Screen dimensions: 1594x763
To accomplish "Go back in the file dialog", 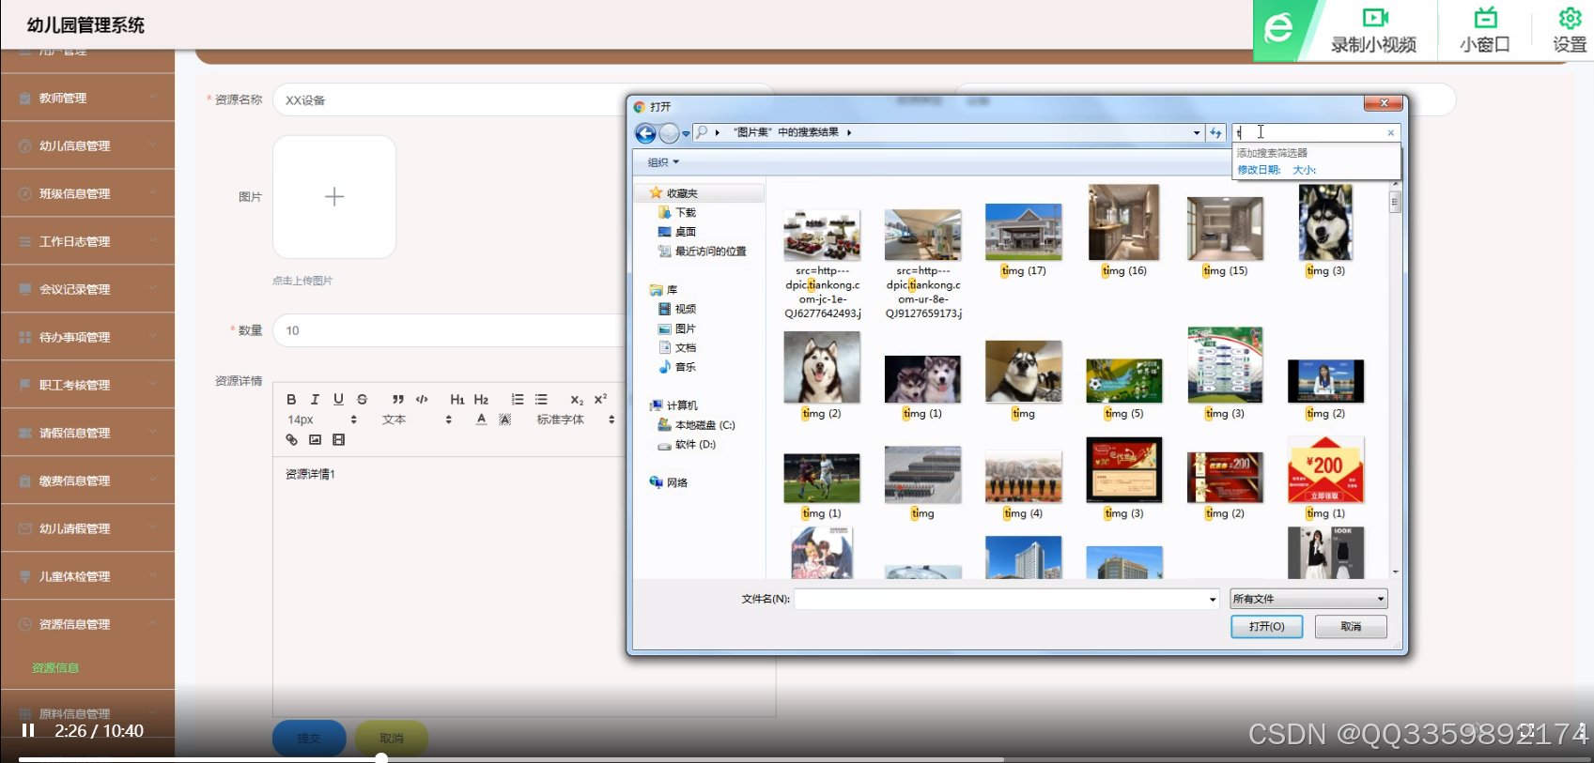I will [x=645, y=133].
